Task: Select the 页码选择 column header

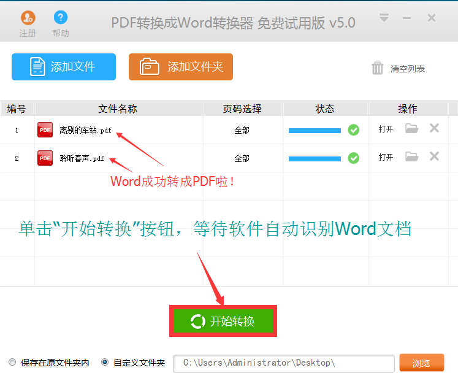Action: tap(242, 109)
